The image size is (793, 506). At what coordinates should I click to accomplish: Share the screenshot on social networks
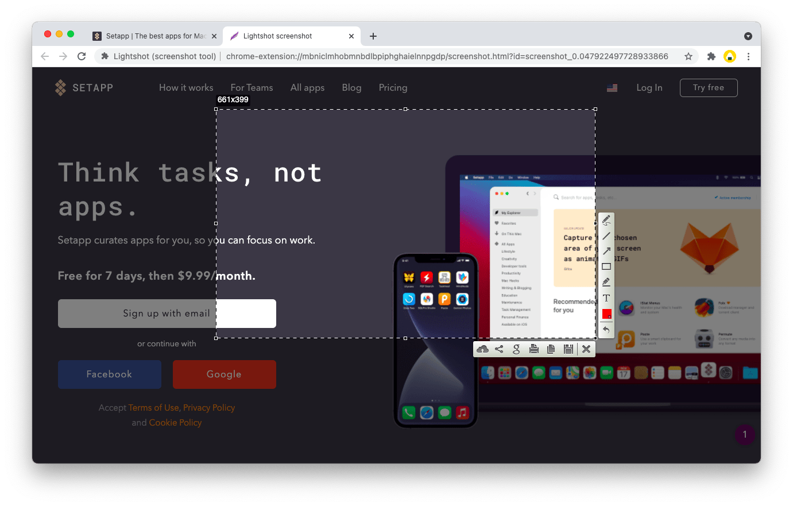click(499, 349)
